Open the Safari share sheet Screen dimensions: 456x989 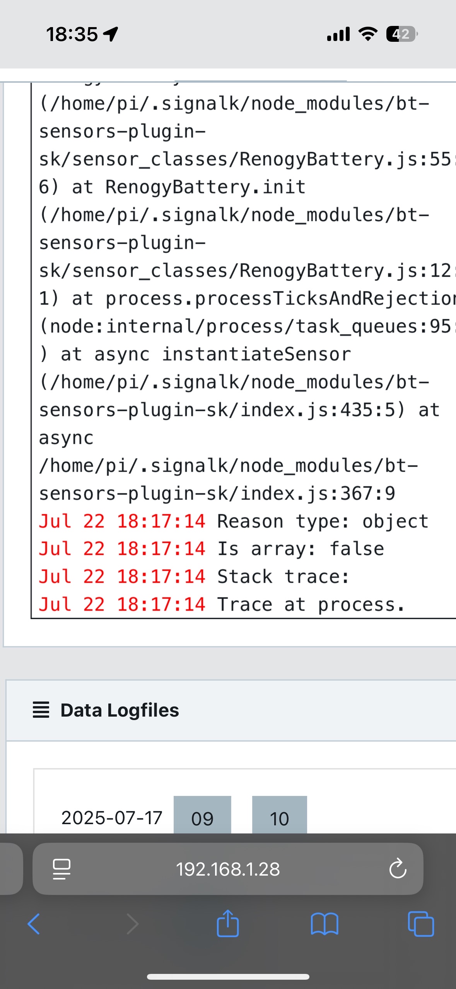(228, 923)
